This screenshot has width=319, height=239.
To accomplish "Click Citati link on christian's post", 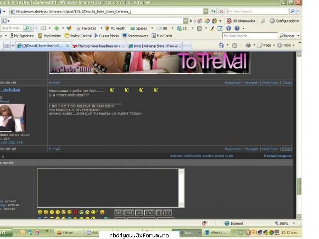I will 287,149.
